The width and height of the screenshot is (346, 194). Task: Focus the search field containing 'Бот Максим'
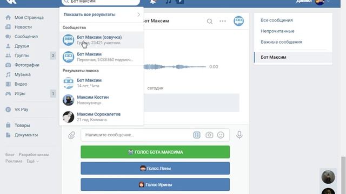coord(101,2)
